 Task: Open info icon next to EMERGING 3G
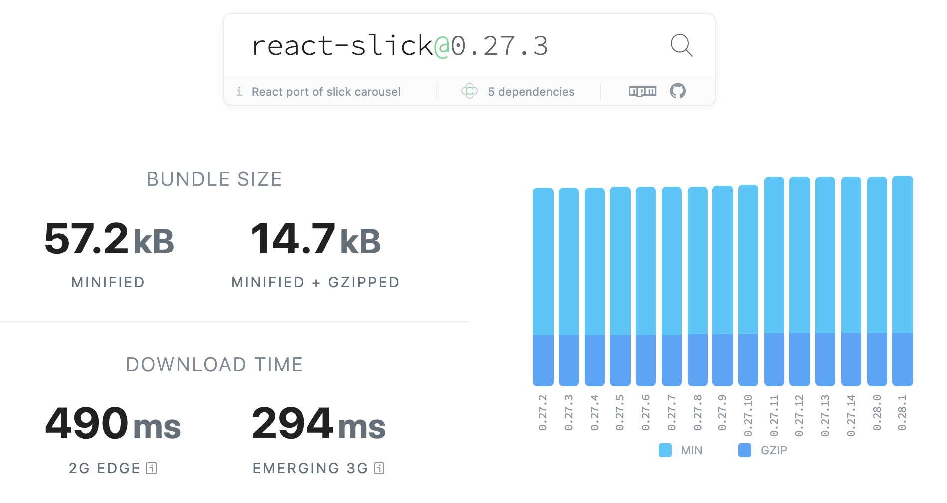click(379, 468)
